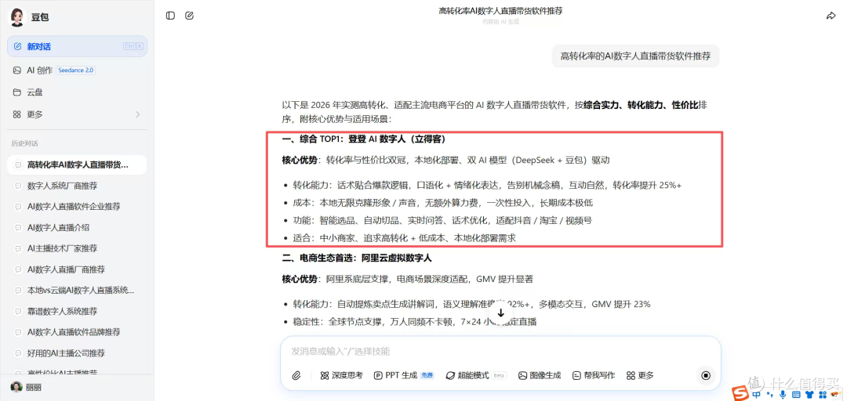Click chat bubble icon beside 靠谱数字人系统推荐
The height and width of the screenshot is (401, 847).
tap(18, 312)
